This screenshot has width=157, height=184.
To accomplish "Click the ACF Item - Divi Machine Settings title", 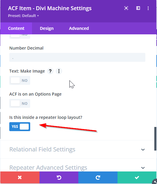I will point(50,8).
